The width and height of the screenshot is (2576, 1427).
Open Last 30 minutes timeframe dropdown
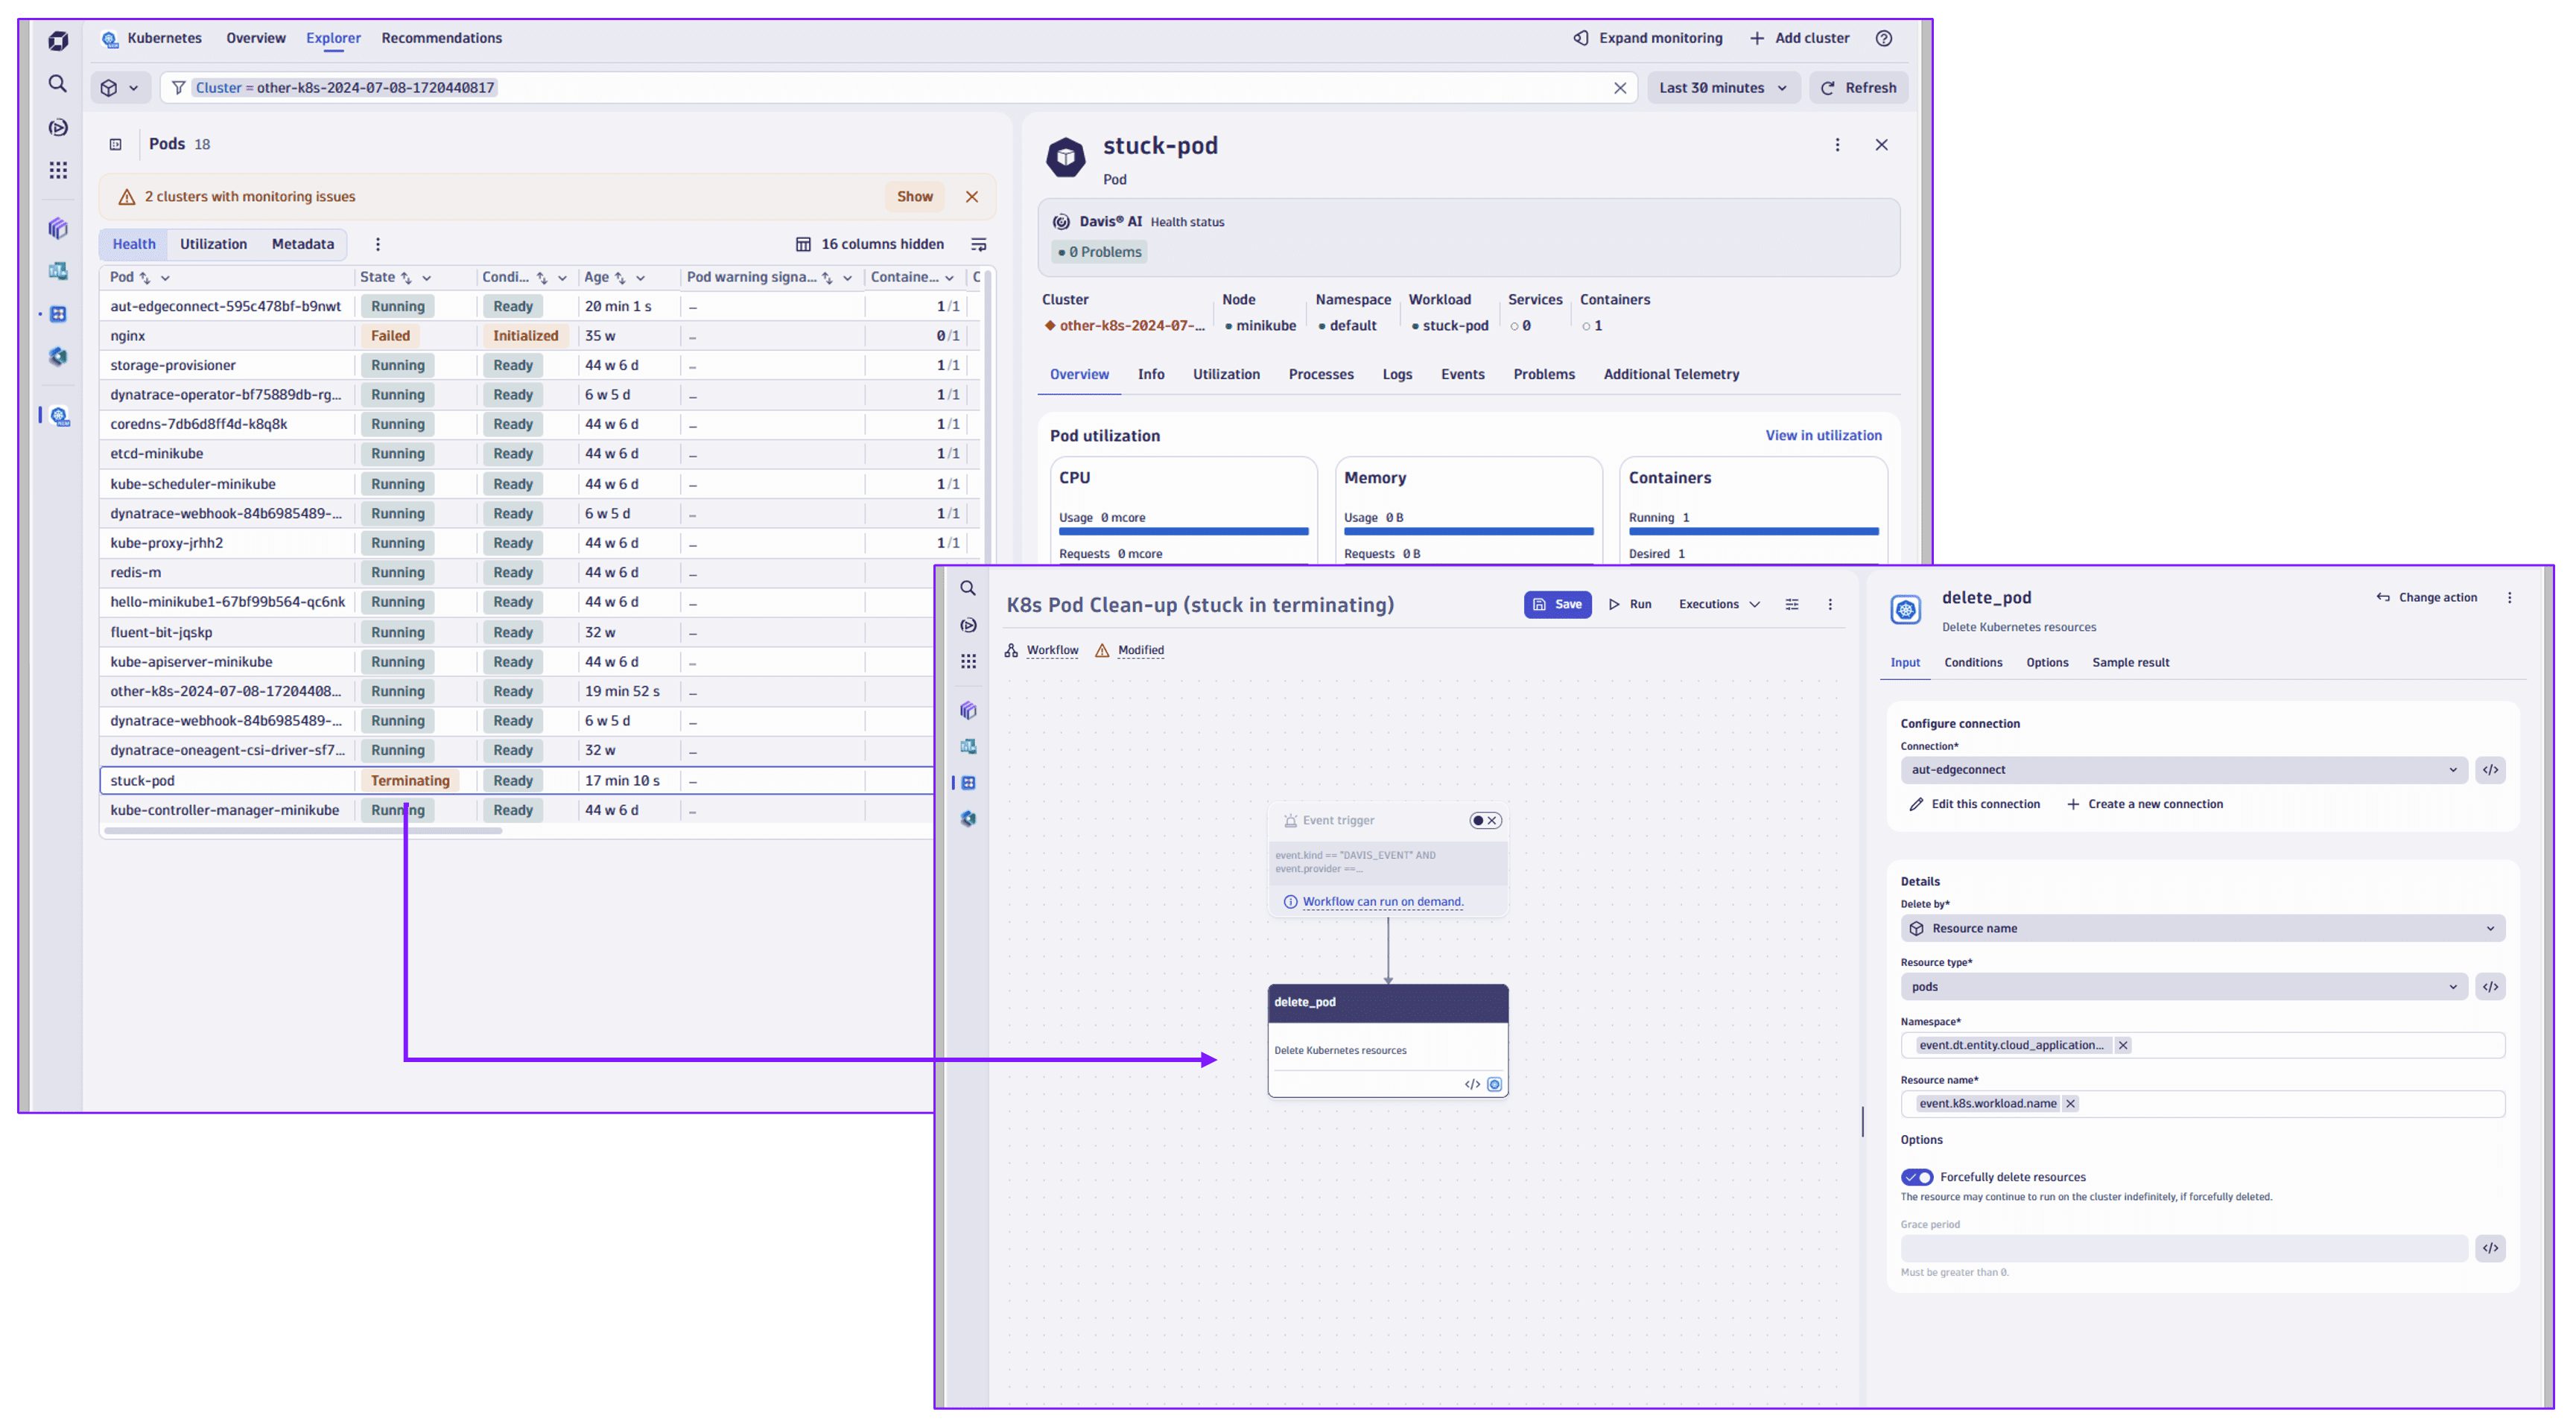click(x=1723, y=88)
